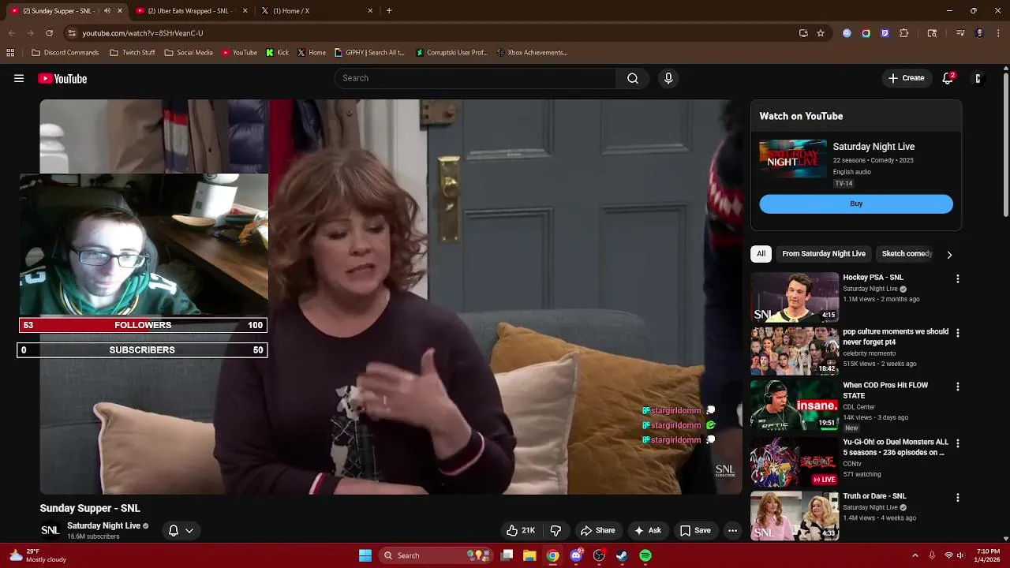Open Spotify from the taskbar
The height and width of the screenshot is (568, 1010).
pyautogui.click(x=645, y=555)
